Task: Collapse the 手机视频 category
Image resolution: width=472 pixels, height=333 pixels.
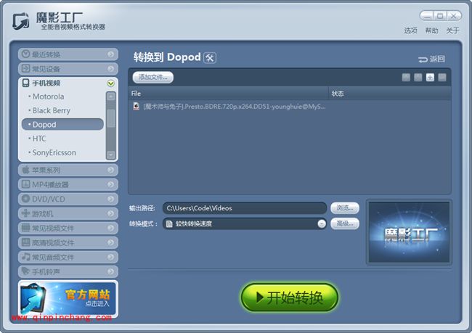Action: 110,83
